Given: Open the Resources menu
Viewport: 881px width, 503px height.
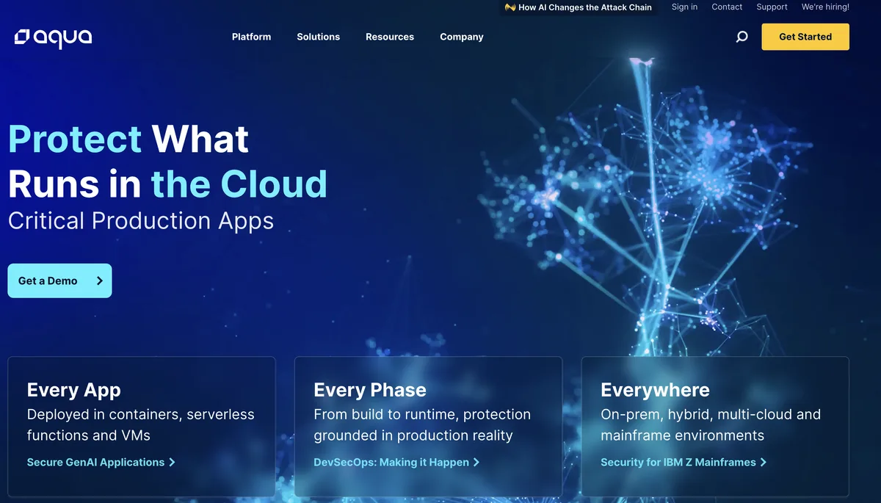Looking at the screenshot, I should click(390, 37).
